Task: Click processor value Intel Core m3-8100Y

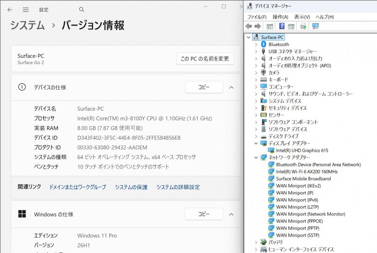Action: pyautogui.click(x=144, y=118)
